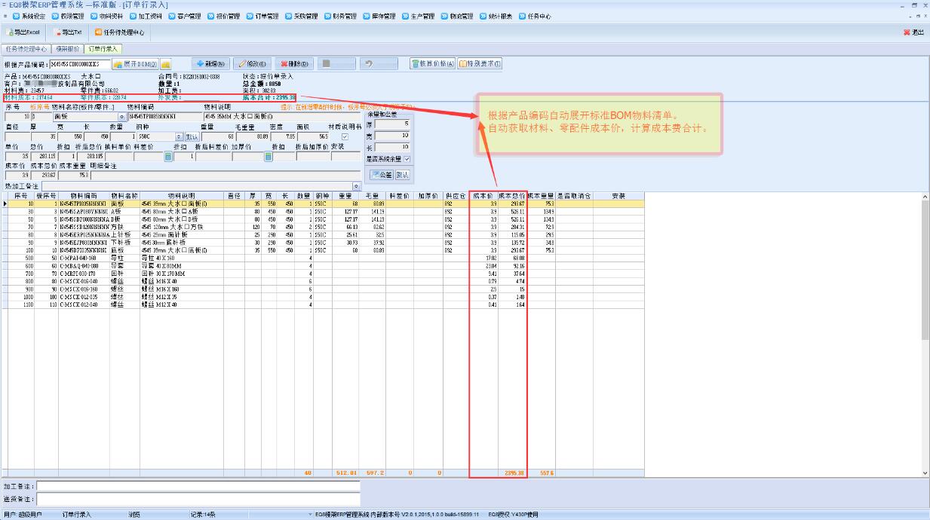Click the 默认 button beside 公差
930x520 pixels.
[403, 175]
